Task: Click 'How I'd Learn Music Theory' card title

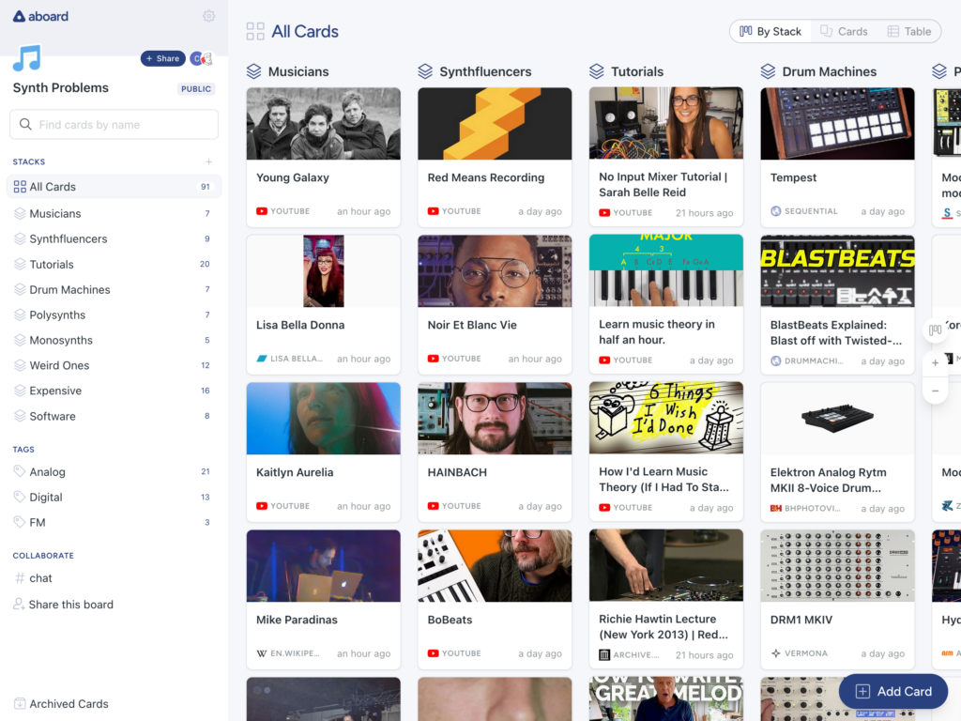Action: tap(664, 480)
